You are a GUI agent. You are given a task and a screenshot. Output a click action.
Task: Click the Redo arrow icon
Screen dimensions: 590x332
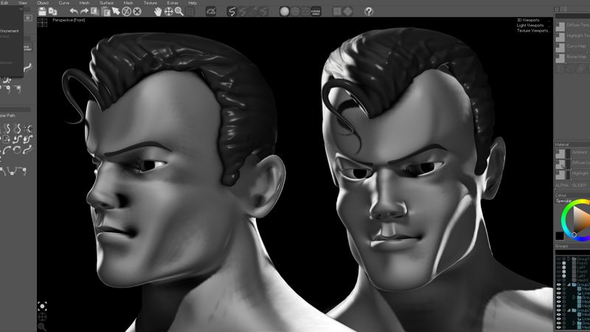point(84,11)
